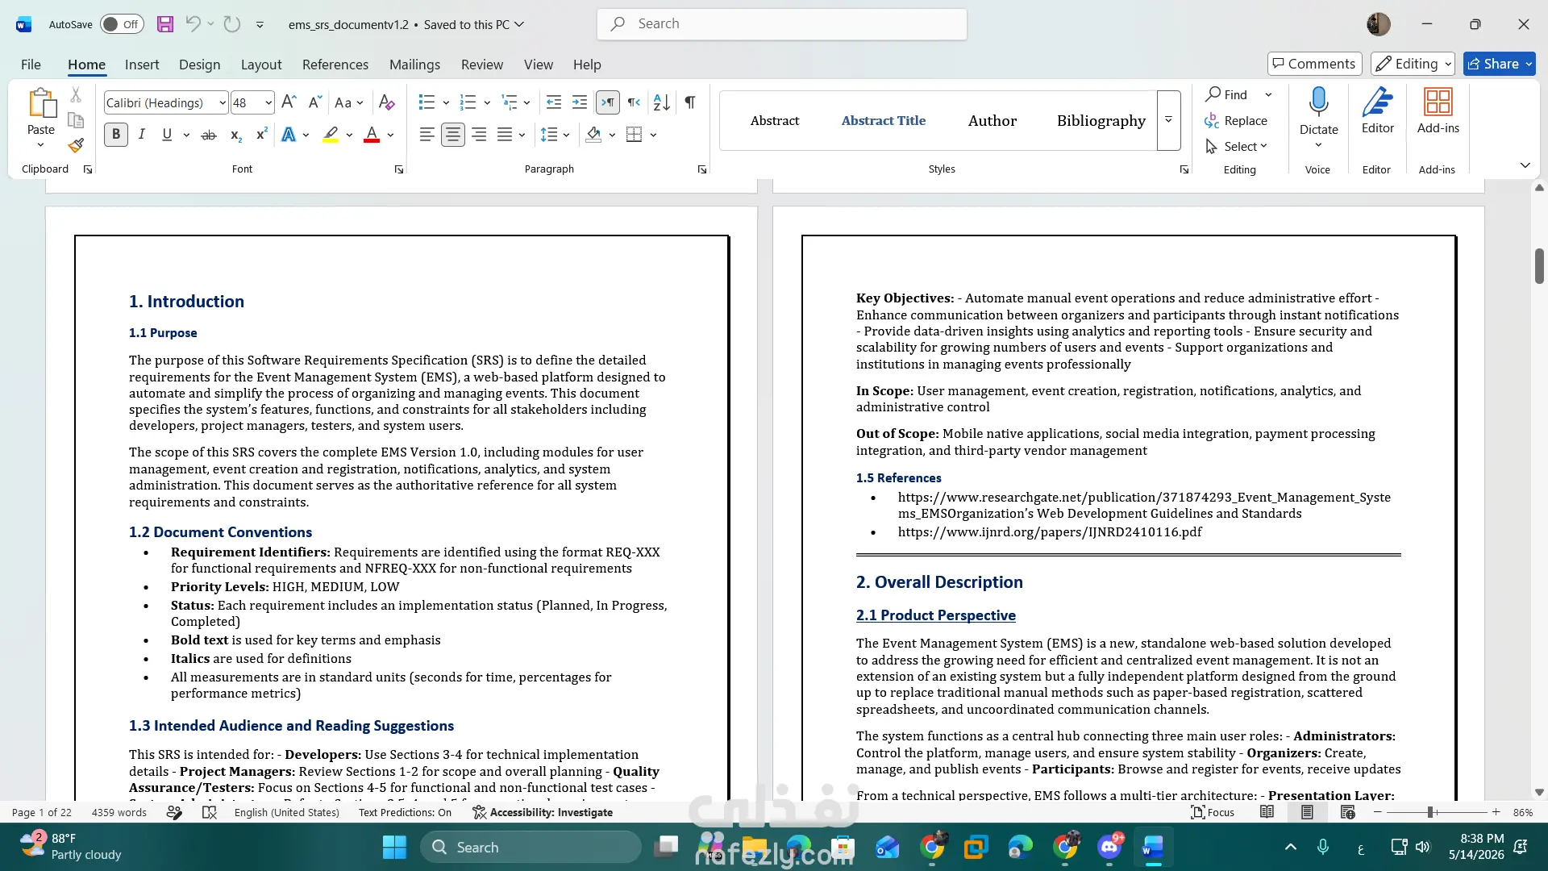This screenshot has height=871, width=1548.
Task: Click the Copy icon in Clipboard group
Action: pos(76,120)
